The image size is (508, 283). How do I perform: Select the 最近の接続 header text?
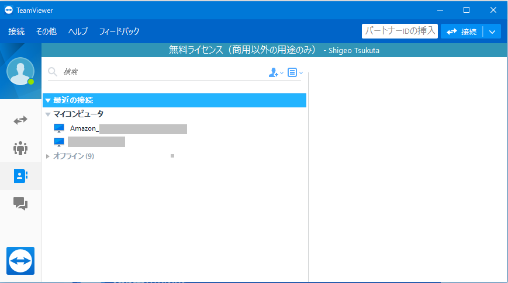[73, 100]
